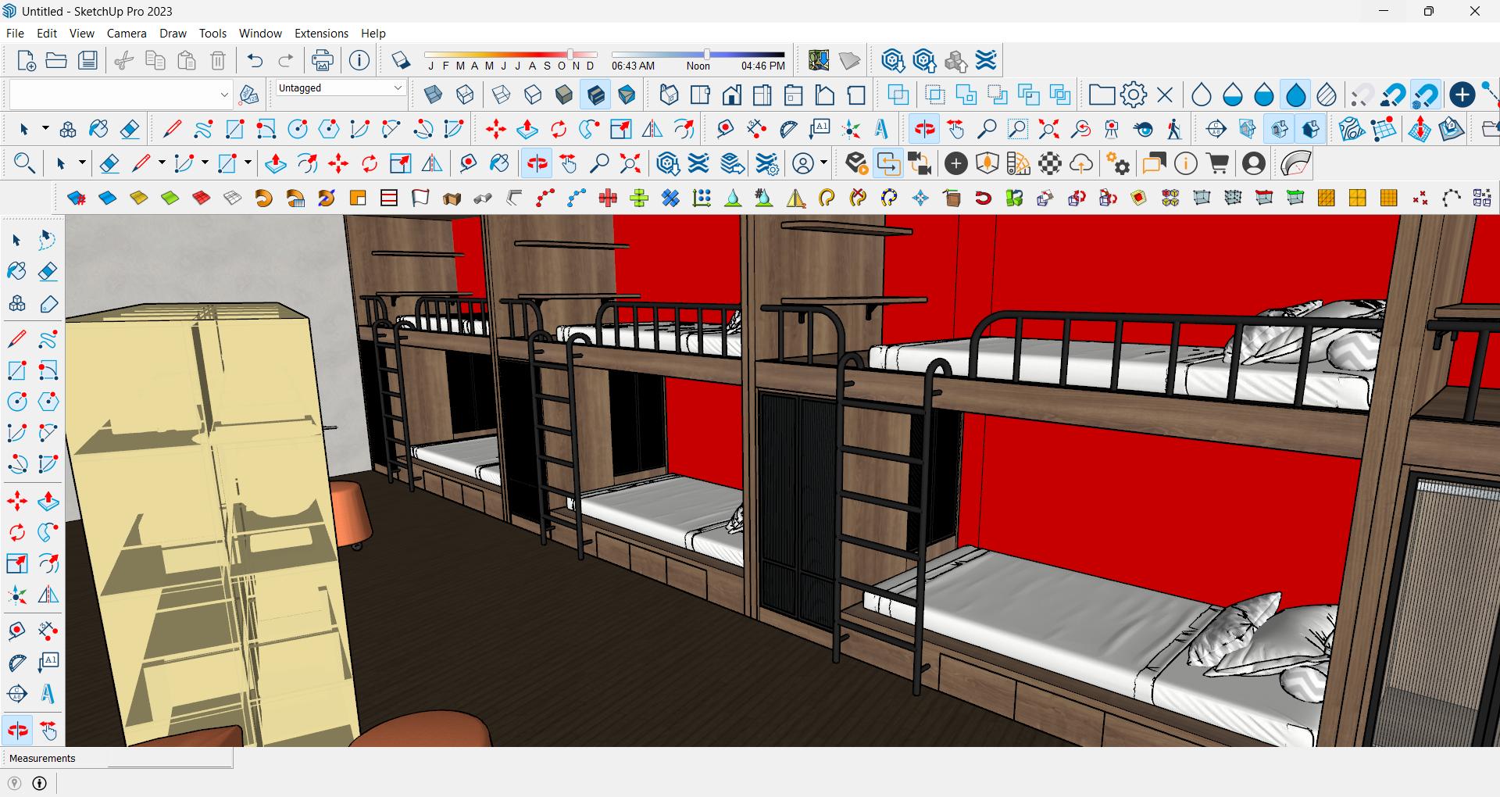Click the Measurements input box
The width and height of the screenshot is (1500, 797).
tap(170, 759)
